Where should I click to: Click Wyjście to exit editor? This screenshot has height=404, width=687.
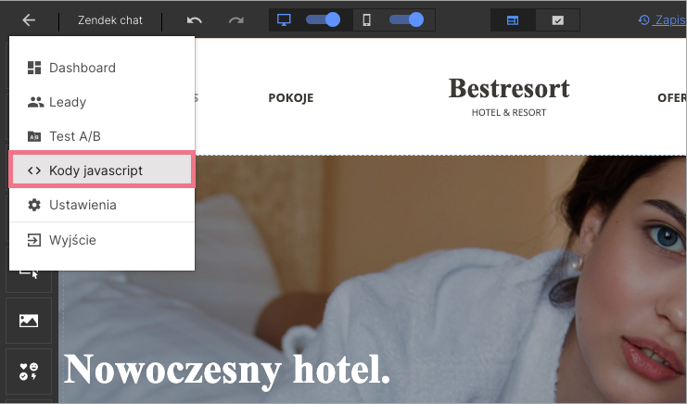click(72, 240)
